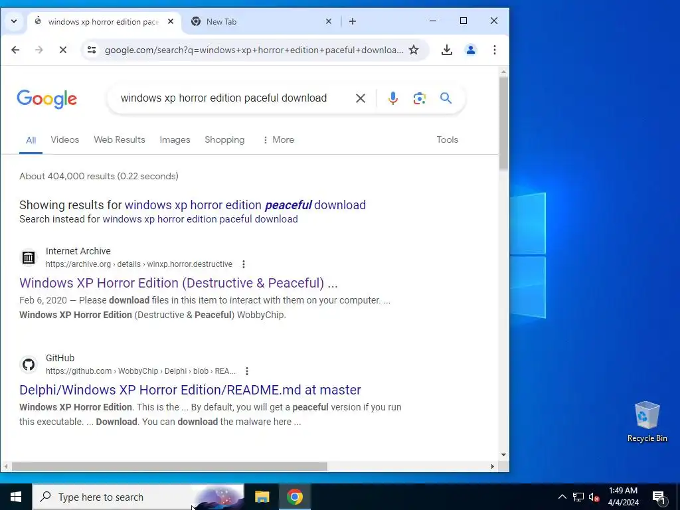Click the magnifier search button
Viewport: 680px width, 510px height.
pos(446,98)
